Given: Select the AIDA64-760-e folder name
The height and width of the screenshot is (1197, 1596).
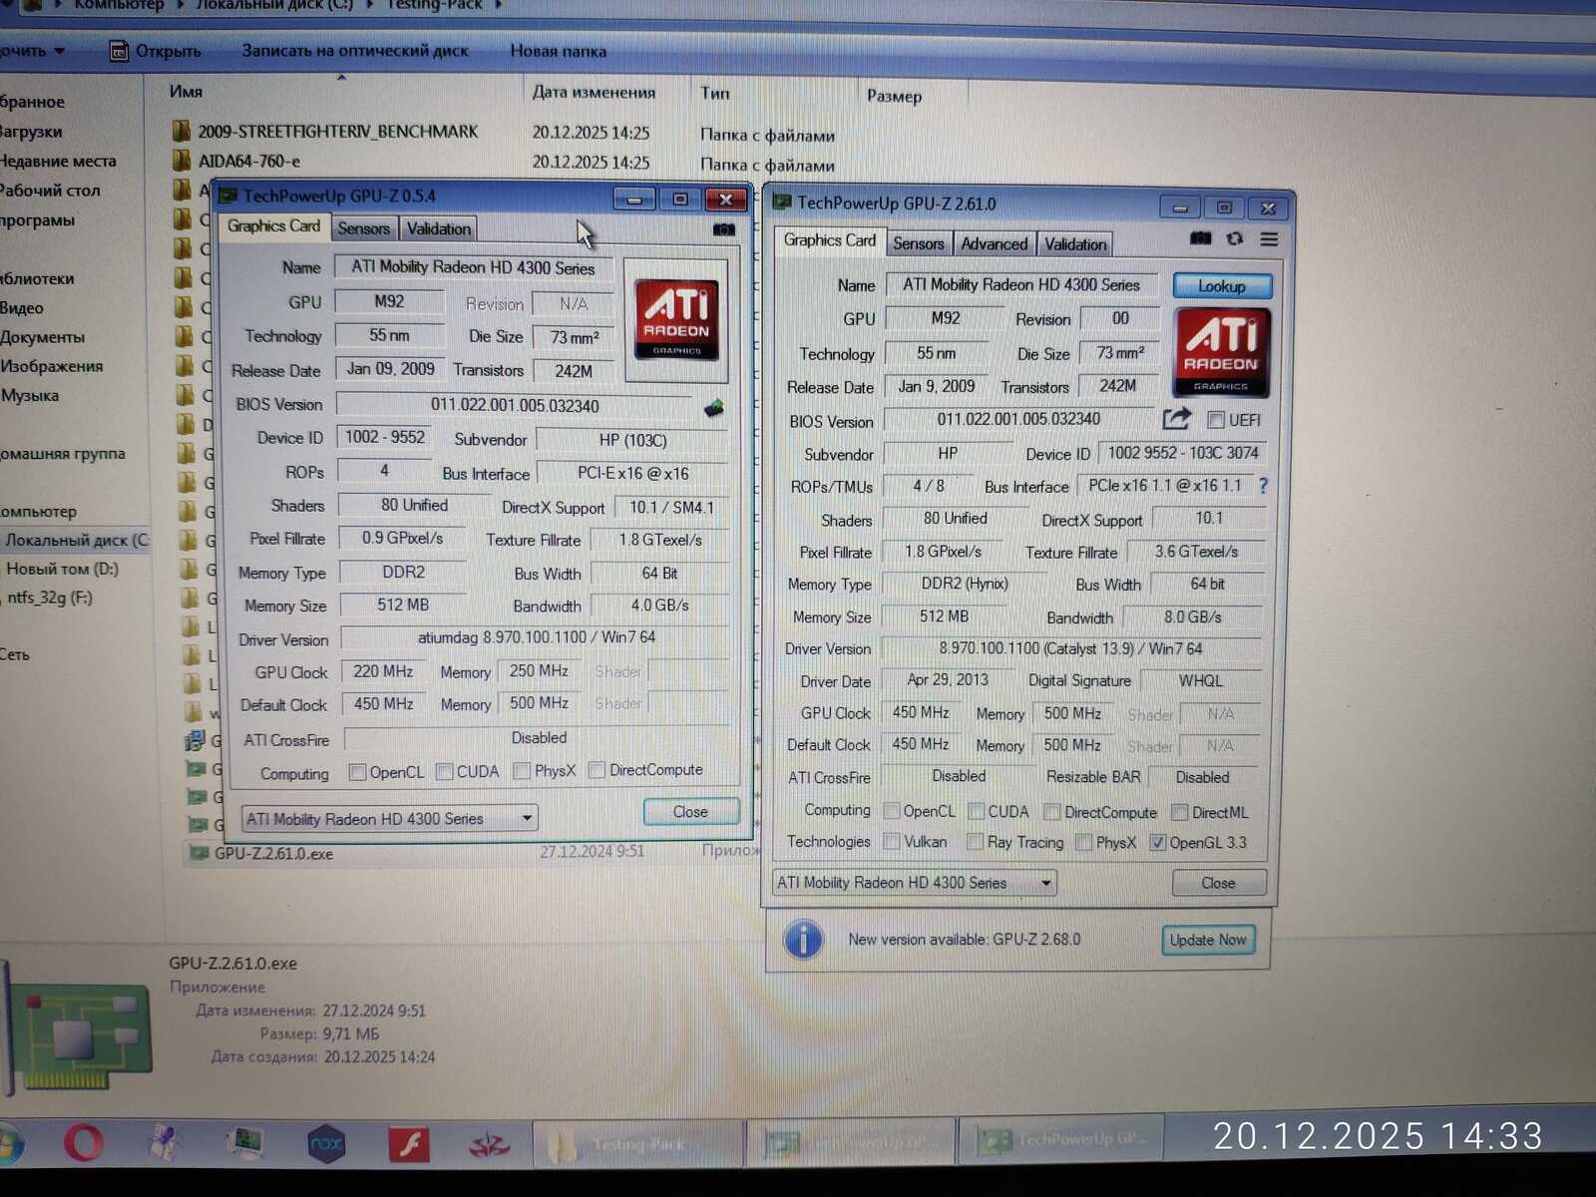Looking at the screenshot, I should point(248,161).
